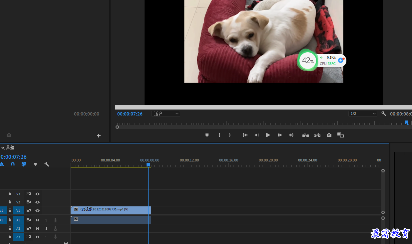Toggle track lock for V2

10,202
